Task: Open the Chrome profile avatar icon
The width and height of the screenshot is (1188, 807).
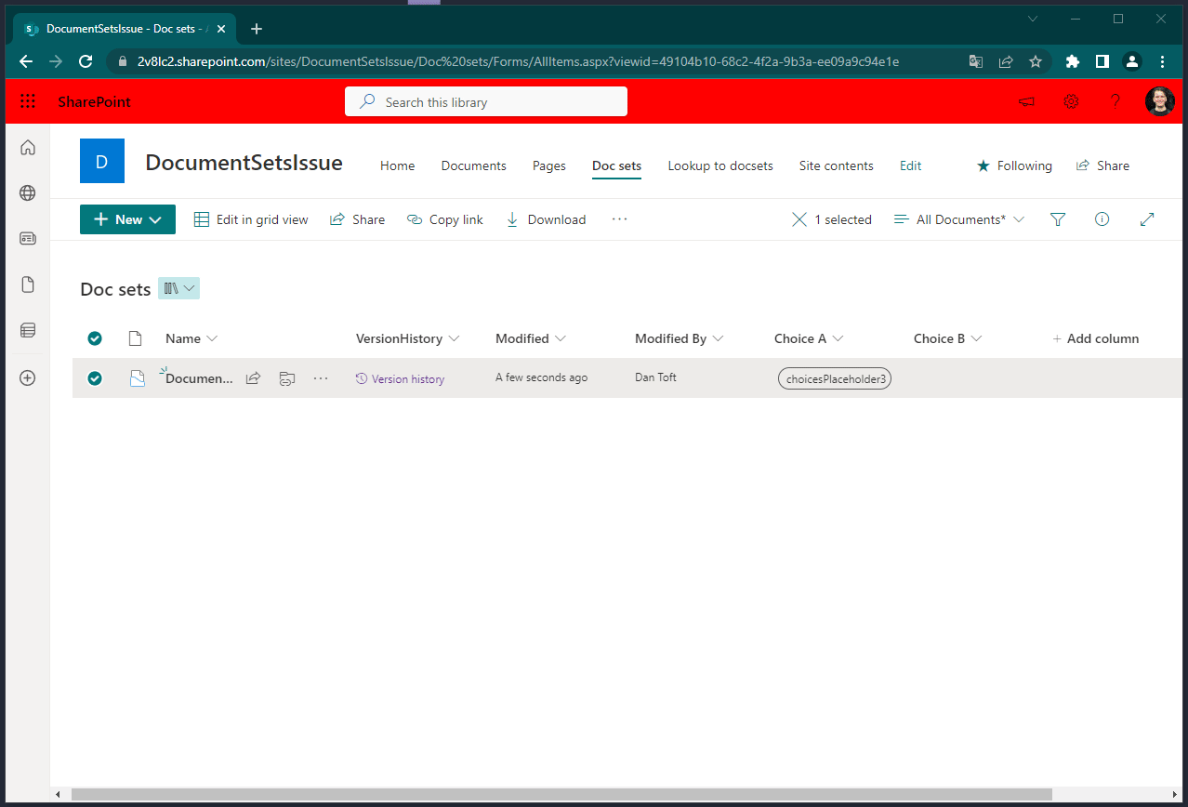Action: pyautogui.click(x=1132, y=61)
